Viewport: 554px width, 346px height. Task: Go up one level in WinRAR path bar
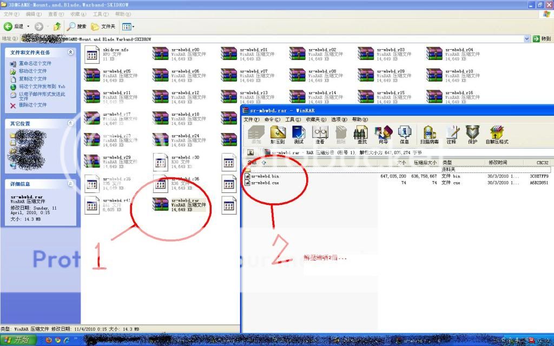pyautogui.click(x=251, y=152)
